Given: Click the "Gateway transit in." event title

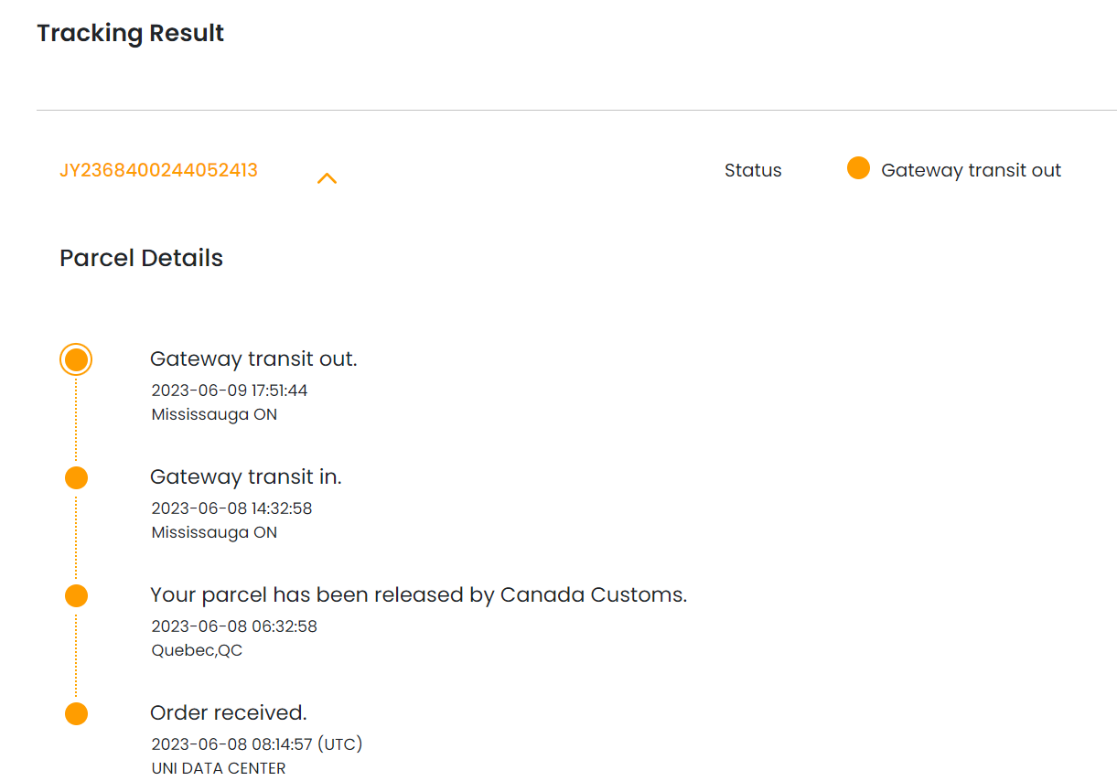Looking at the screenshot, I should pos(245,476).
